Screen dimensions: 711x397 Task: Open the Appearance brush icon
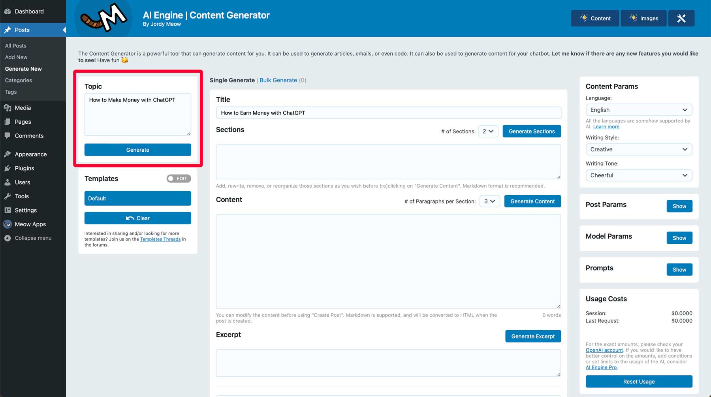pos(8,154)
